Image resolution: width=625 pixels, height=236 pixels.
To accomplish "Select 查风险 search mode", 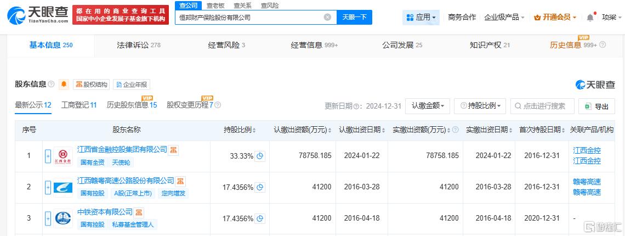I will point(270,5).
